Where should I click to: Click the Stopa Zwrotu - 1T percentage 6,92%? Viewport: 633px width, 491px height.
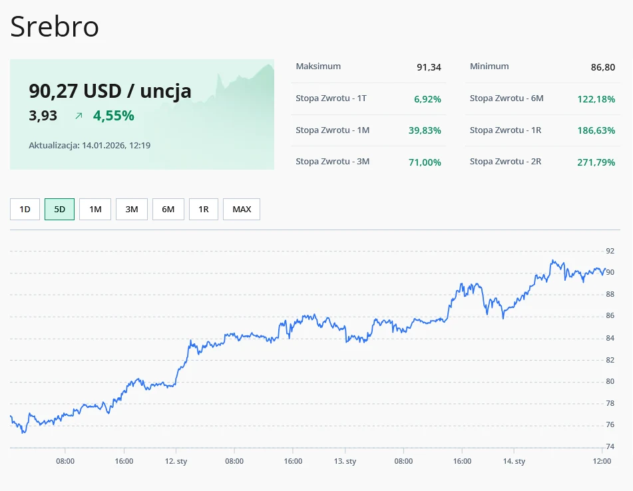425,98
